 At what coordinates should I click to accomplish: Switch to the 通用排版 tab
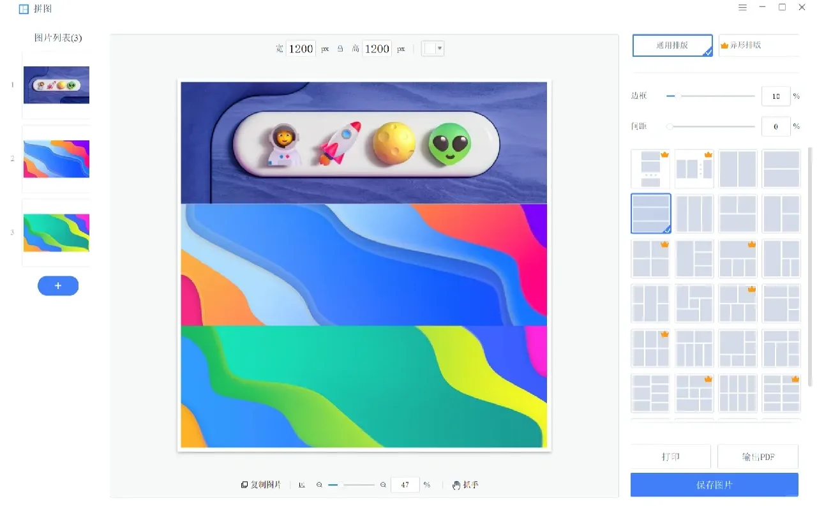(672, 45)
